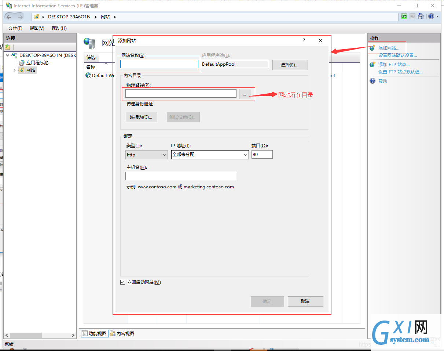This screenshot has width=444, height=351.
Task: Click 网站 in the address breadcrumb
Action: (105, 17)
